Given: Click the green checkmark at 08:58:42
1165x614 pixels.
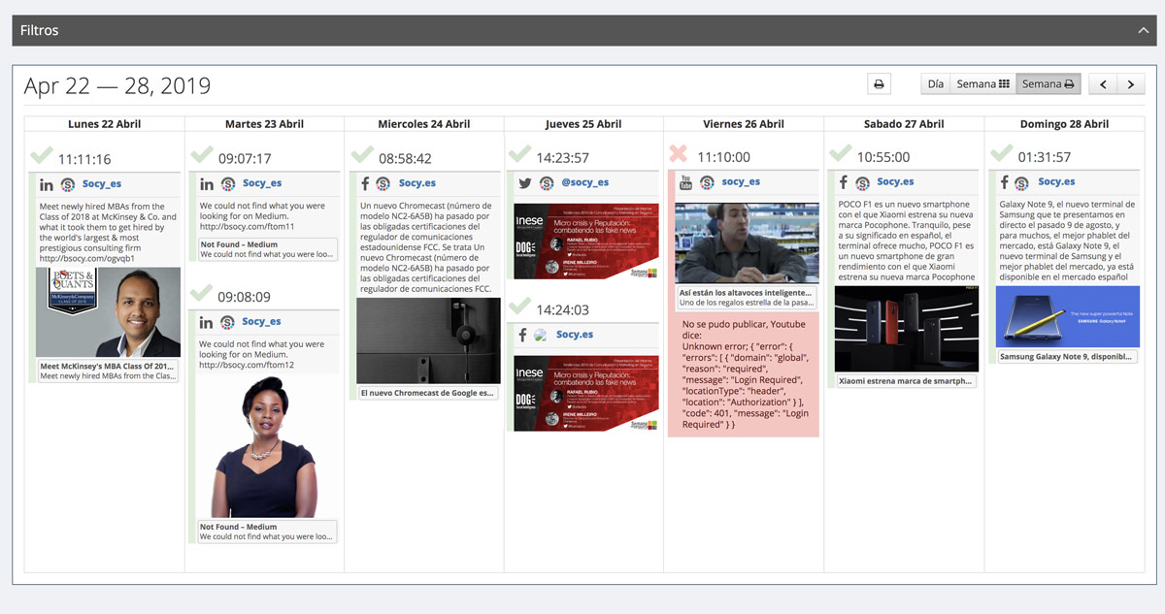Looking at the screenshot, I should coord(362,154).
